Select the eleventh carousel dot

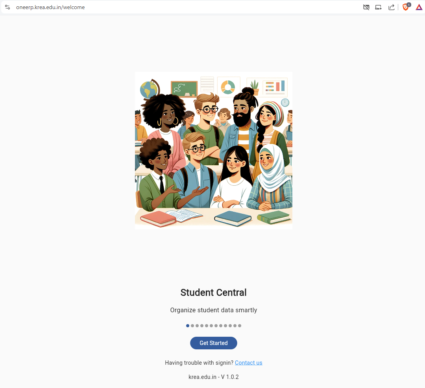(235, 326)
